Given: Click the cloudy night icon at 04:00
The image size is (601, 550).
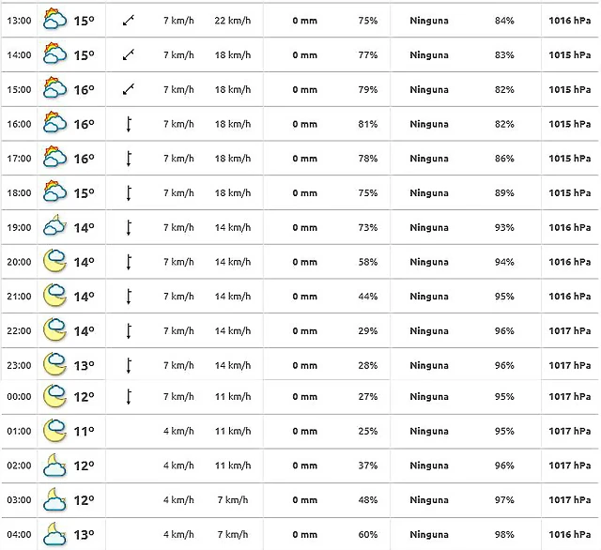Looking at the screenshot, I should pyautogui.click(x=55, y=534).
